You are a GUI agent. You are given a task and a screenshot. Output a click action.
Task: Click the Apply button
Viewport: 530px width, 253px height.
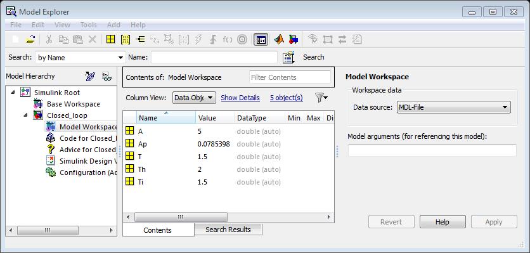tap(494, 222)
